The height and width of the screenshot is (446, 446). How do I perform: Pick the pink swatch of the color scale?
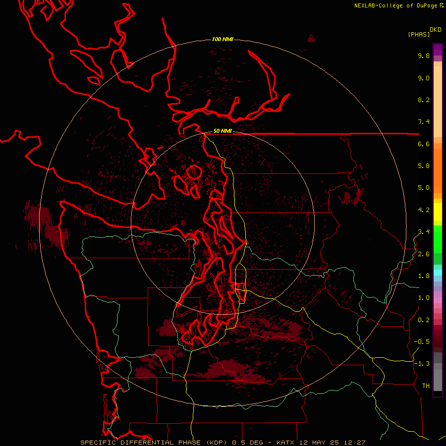click(x=438, y=300)
